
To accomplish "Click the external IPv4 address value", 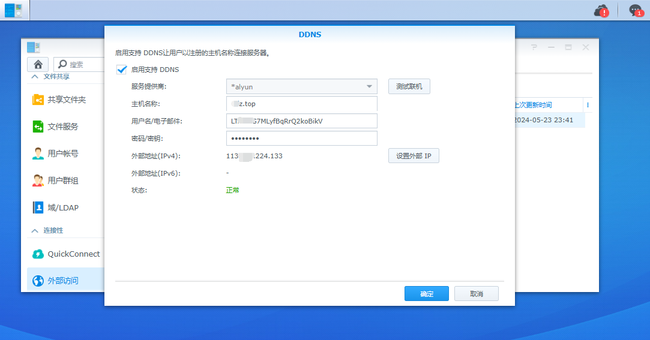I will pyautogui.click(x=254, y=156).
